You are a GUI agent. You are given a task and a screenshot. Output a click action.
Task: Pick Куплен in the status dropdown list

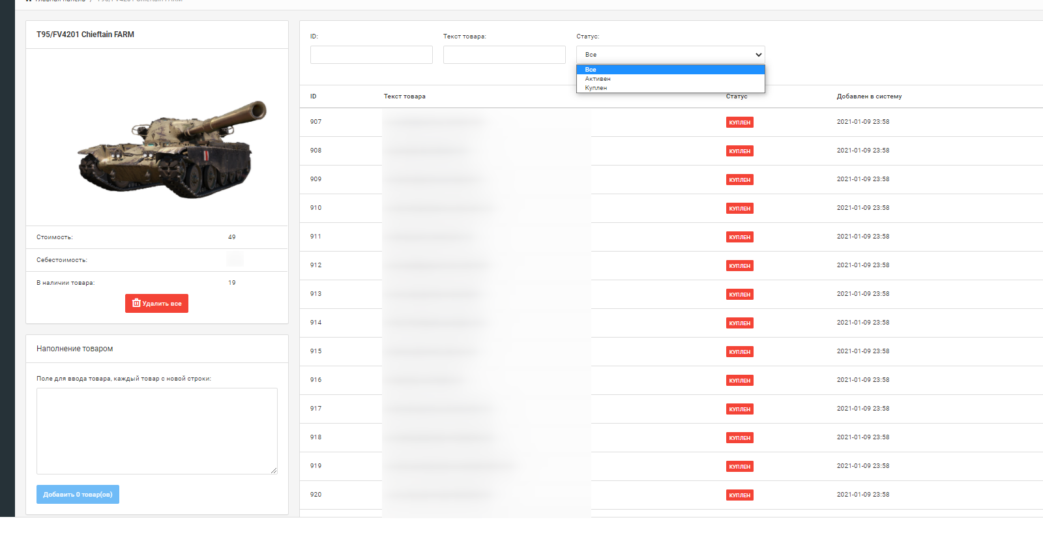[596, 88]
